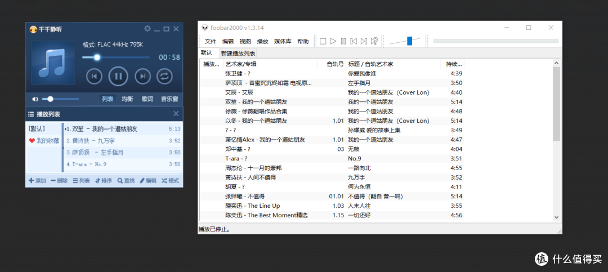The width and height of the screenshot is (608, 272).
Task: Open foobar2000 播放 menu
Action: (262, 42)
